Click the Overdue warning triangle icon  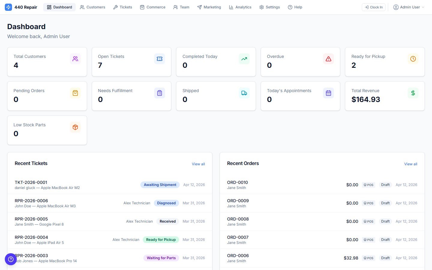[328, 59]
